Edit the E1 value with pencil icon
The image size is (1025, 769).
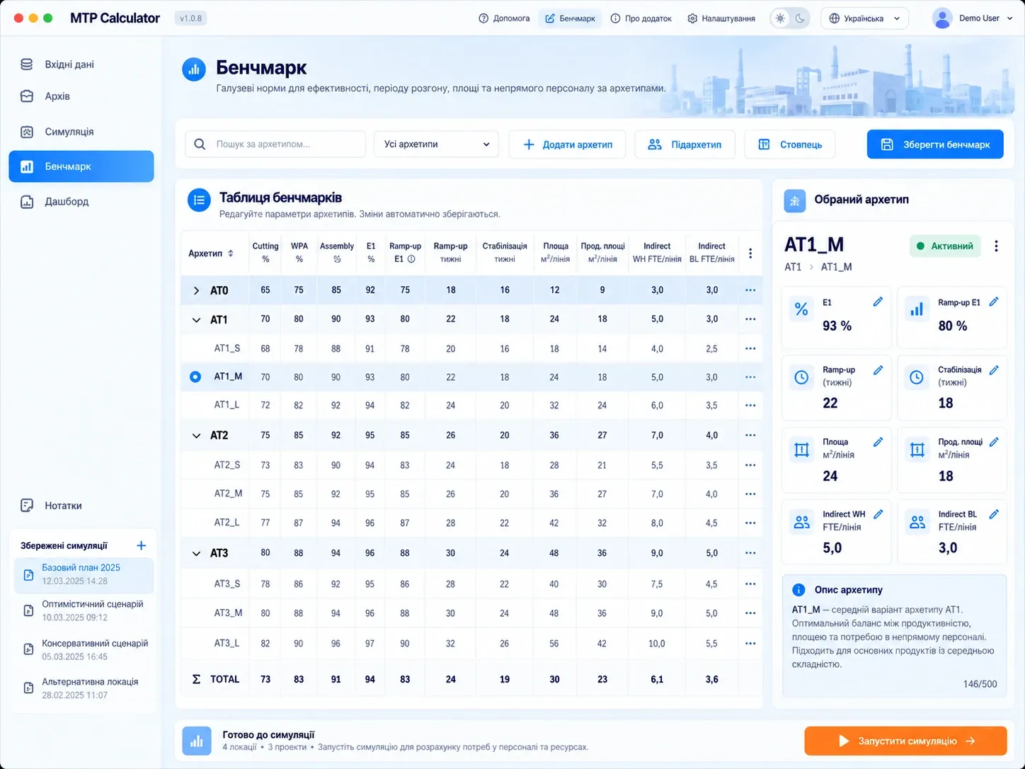pos(878,302)
